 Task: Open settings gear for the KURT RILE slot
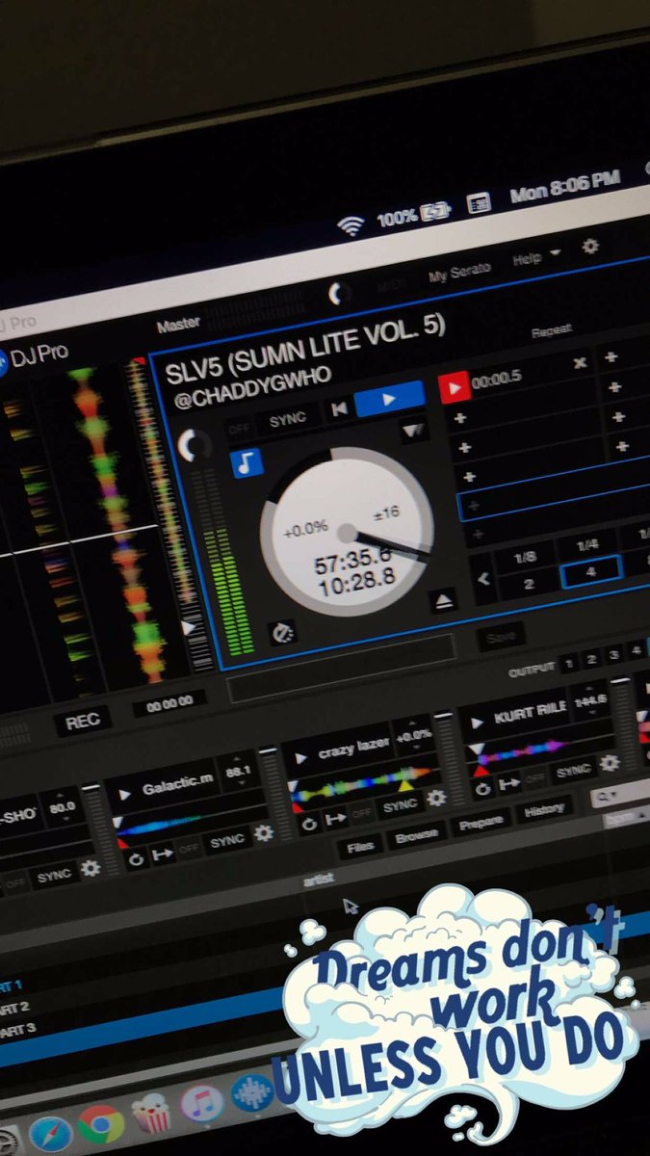[x=609, y=763]
